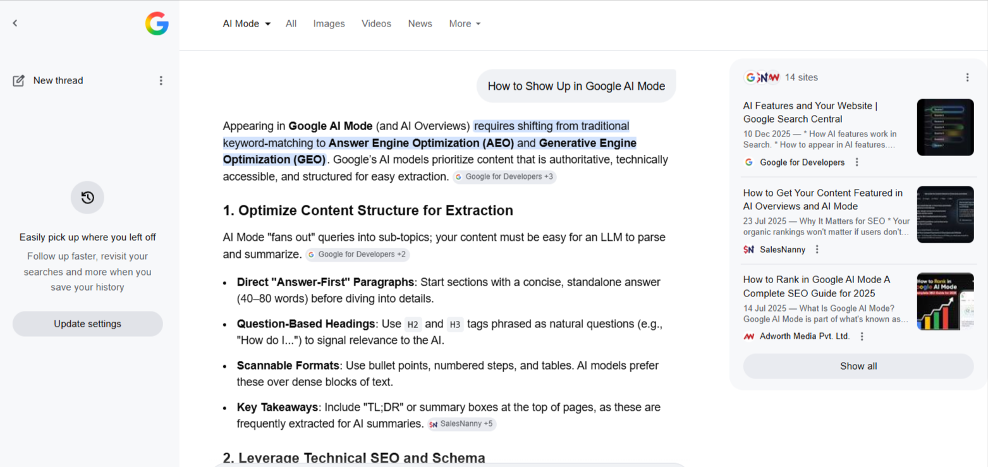Open AI Features and Your Website article
The height and width of the screenshot is (467, 988).
click(x=810, y=112)
